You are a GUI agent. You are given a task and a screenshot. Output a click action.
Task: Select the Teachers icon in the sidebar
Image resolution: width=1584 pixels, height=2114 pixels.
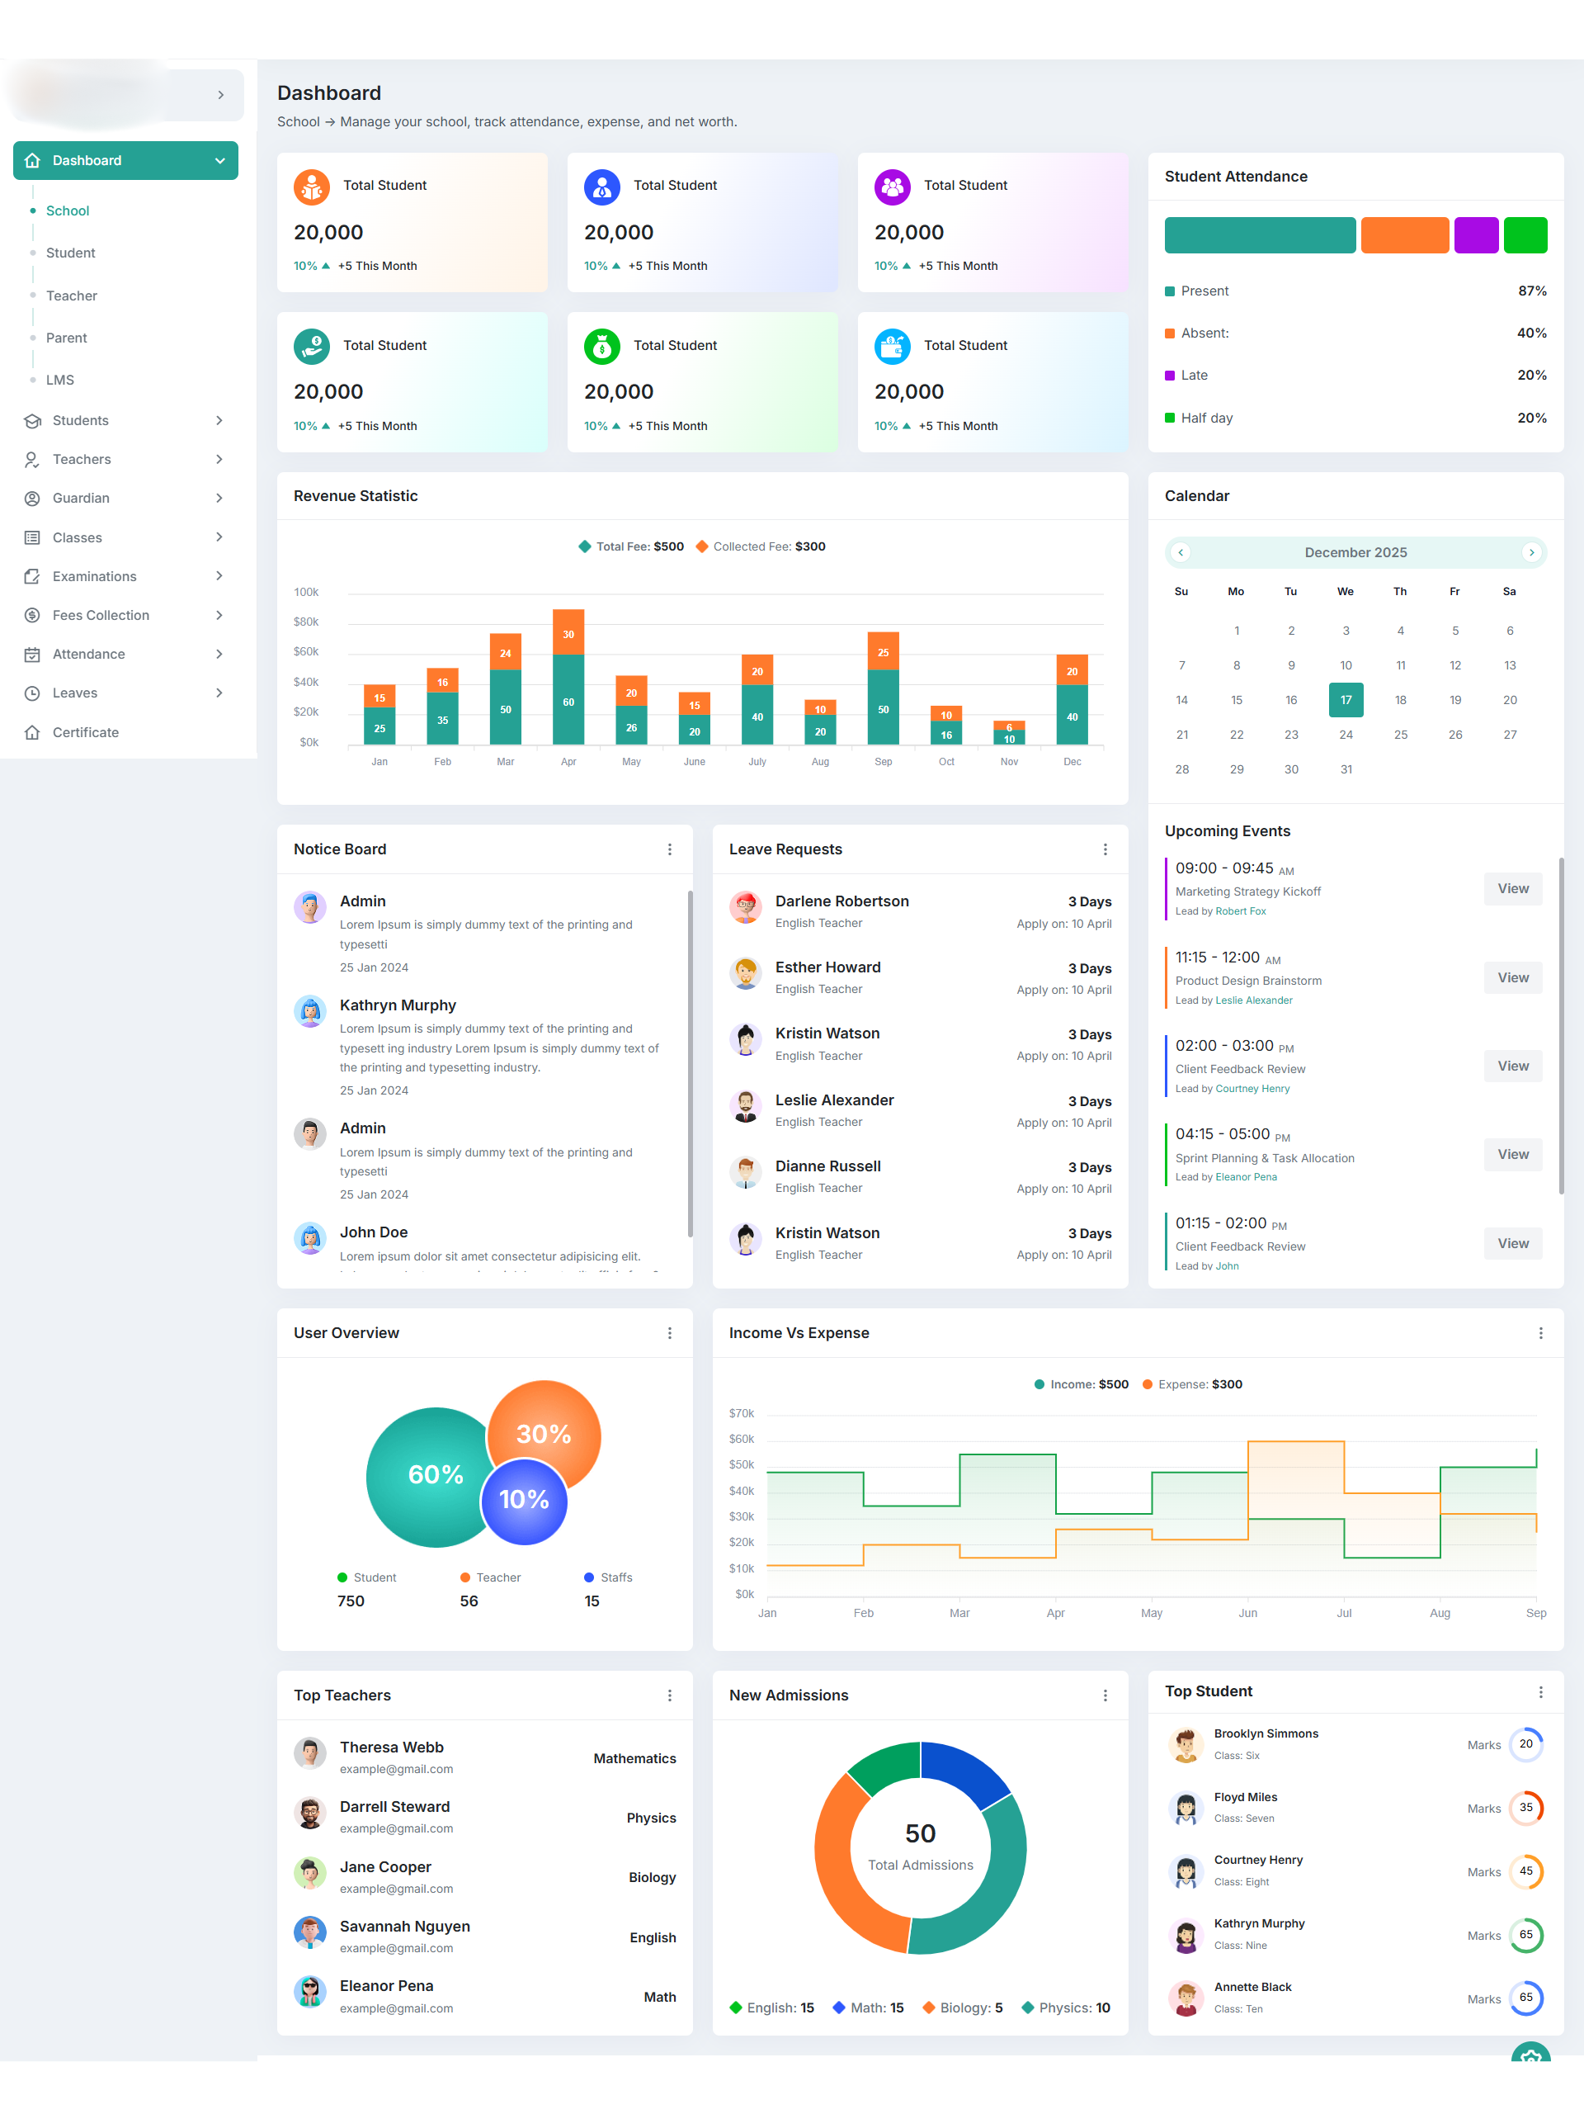[x=32, y=460]
